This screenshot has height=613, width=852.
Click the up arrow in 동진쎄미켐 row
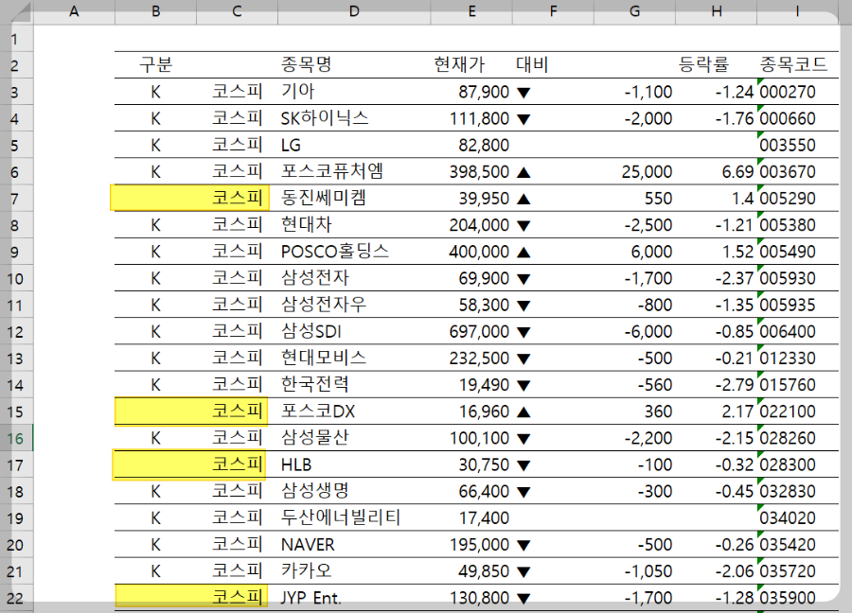click(524, 200)
